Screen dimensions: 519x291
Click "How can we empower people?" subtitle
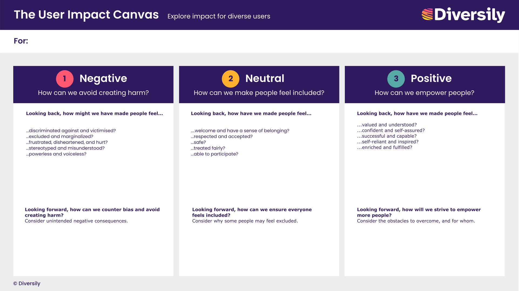pyautogui.click(x=424, y=93)
